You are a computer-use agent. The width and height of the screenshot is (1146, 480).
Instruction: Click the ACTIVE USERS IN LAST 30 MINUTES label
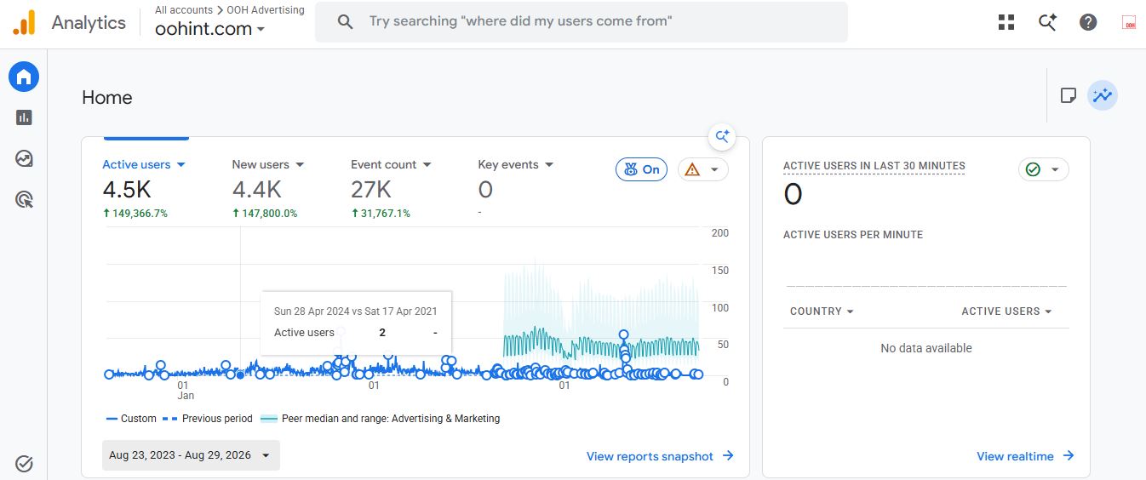tap(874, 166)
